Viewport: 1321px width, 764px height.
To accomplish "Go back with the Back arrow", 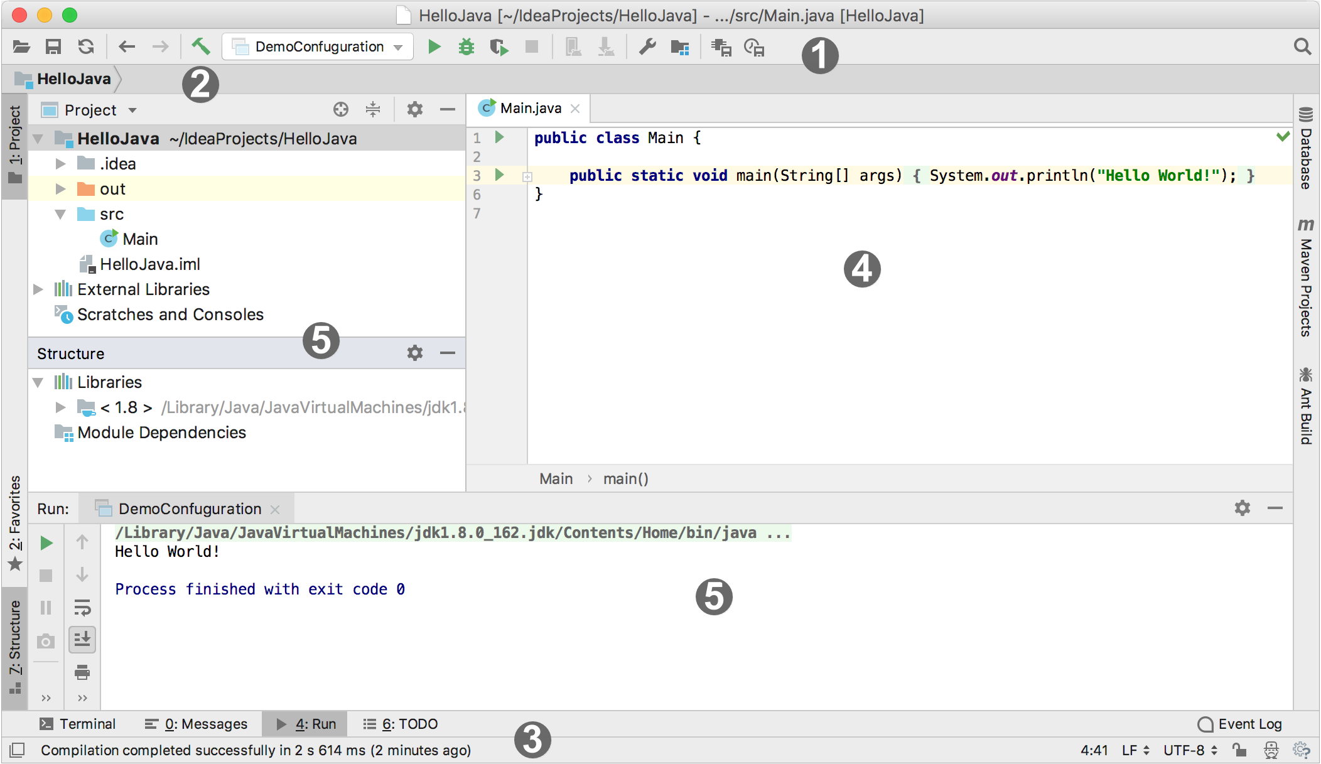I will [127, 46].
